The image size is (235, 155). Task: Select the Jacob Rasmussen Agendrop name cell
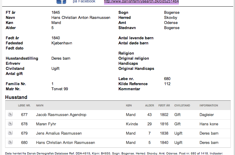click(61, 115)
